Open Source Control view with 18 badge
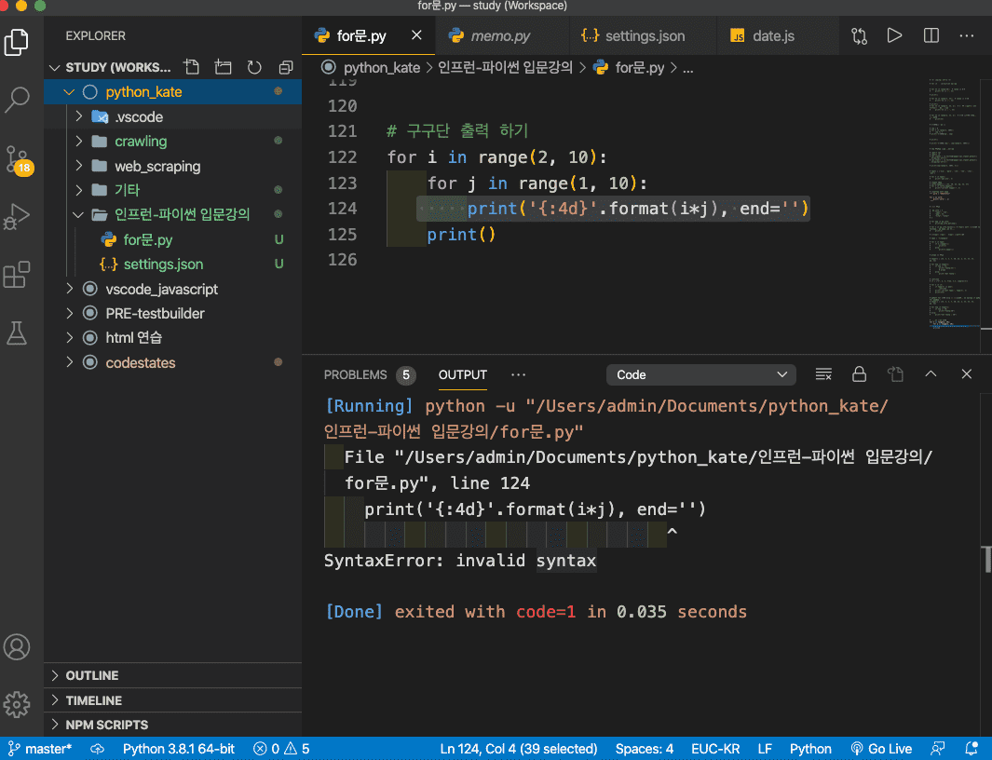992x760 pixels. point(18,158)
